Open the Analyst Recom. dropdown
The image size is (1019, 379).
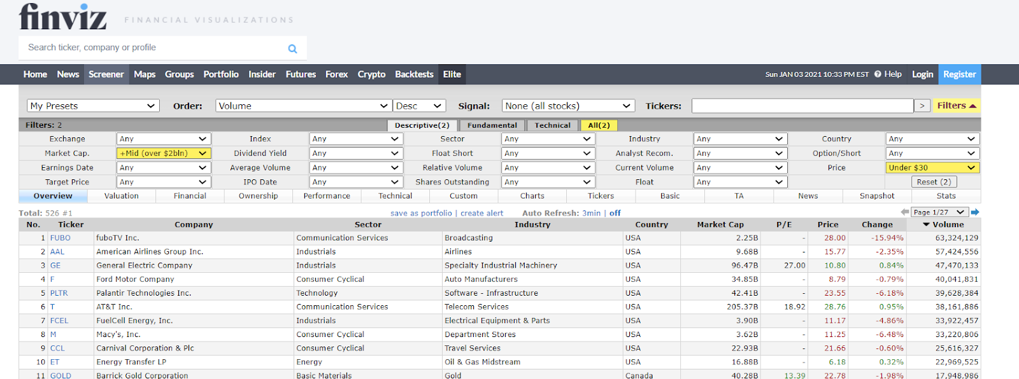click(x=741, y=153)
